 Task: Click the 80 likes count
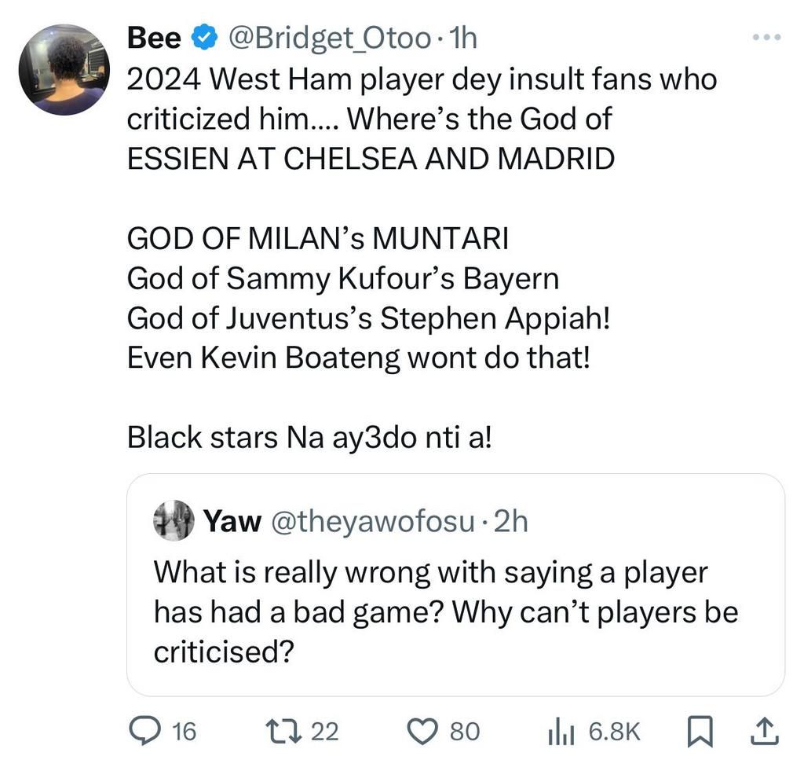pyautogui.click(x=464, y=732)
